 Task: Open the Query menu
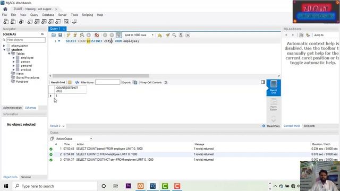[34, 15]
